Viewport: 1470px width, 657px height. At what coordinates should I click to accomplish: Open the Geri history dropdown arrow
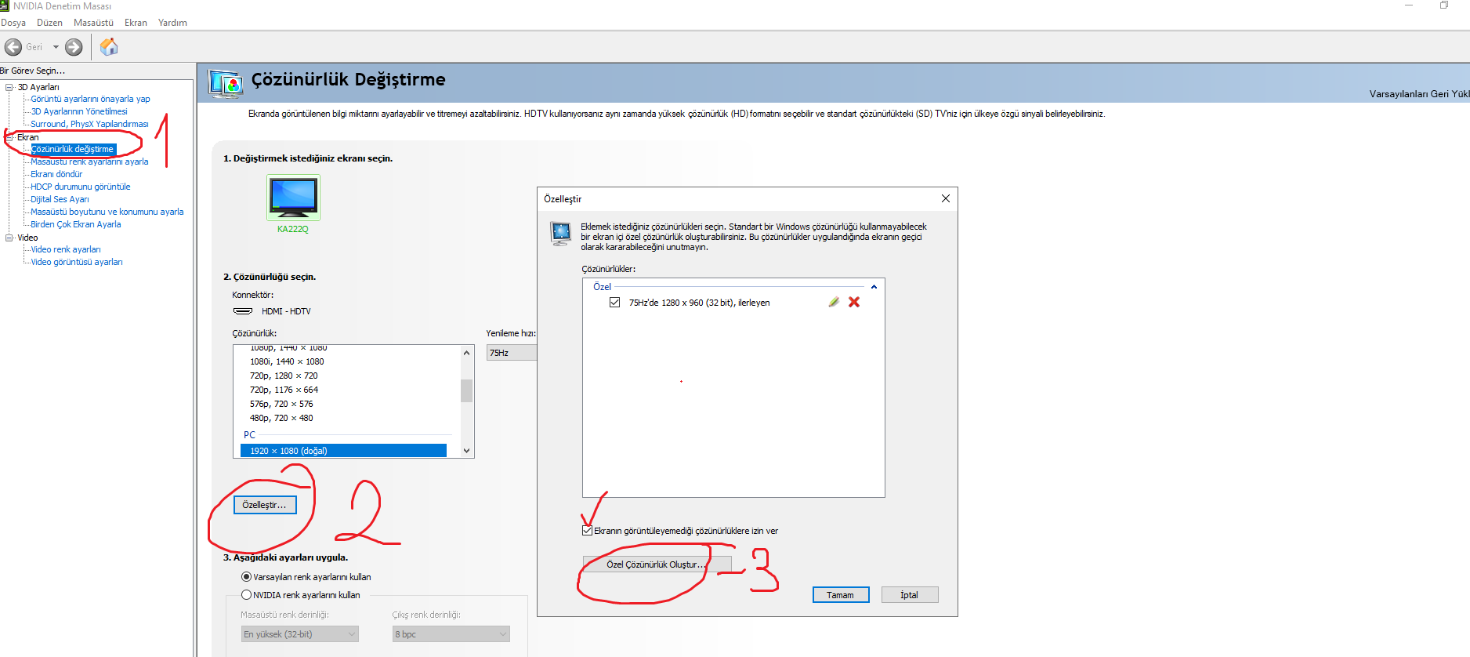(56, 47)
